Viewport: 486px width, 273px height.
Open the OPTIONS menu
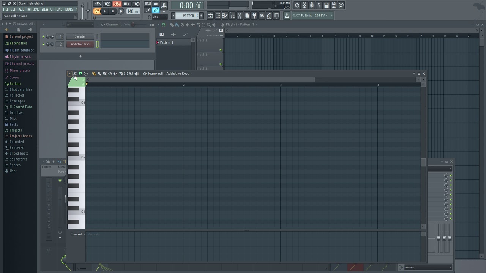(56, 9)
